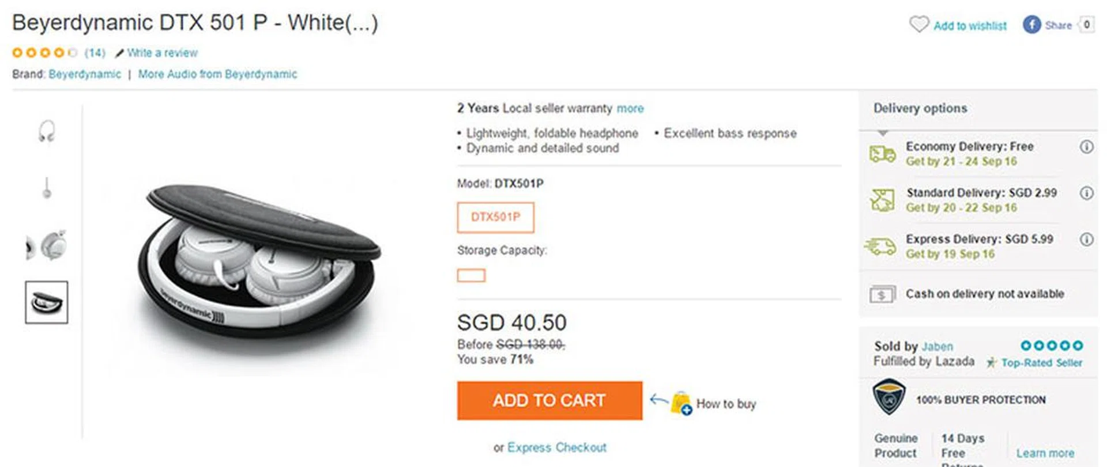Screen dimensions: 1107x467
Task: Open Standard Delivery info icon
Action: (1086, 193)
